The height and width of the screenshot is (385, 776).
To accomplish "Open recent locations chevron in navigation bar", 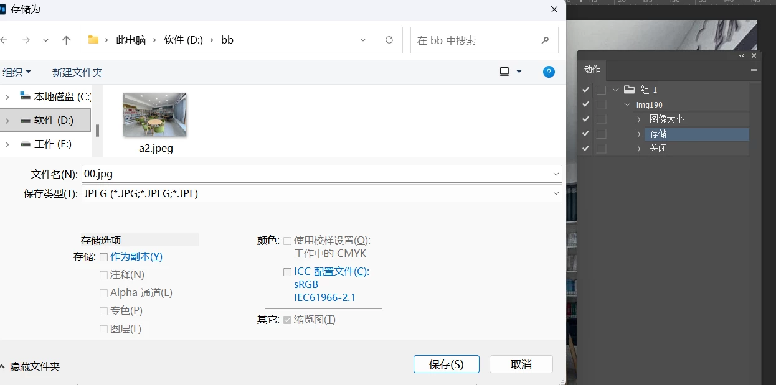I will (x=45, y=40).
